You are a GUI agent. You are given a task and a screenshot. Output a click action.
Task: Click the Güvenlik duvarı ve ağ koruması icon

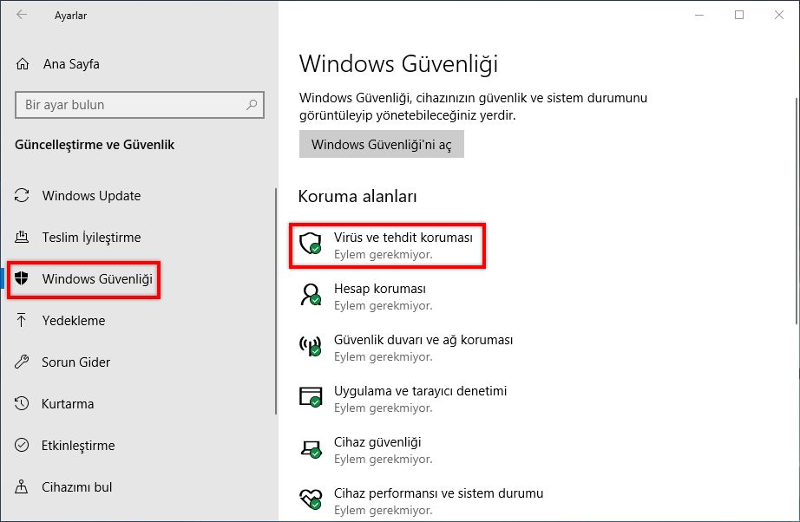tap(310, 347)
